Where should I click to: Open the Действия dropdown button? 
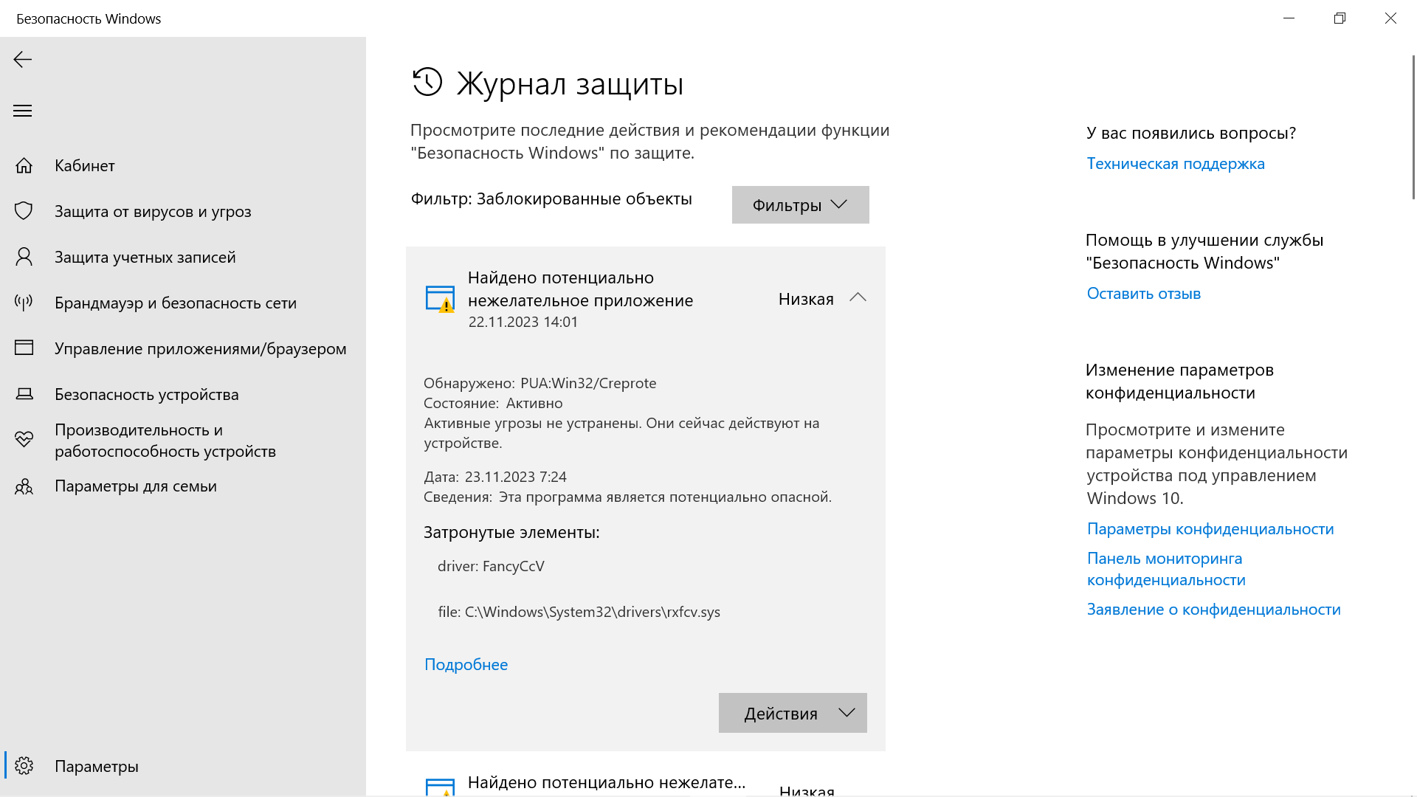click(793, 713)
